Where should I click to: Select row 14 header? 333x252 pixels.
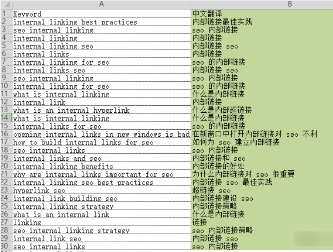[6, 118]
